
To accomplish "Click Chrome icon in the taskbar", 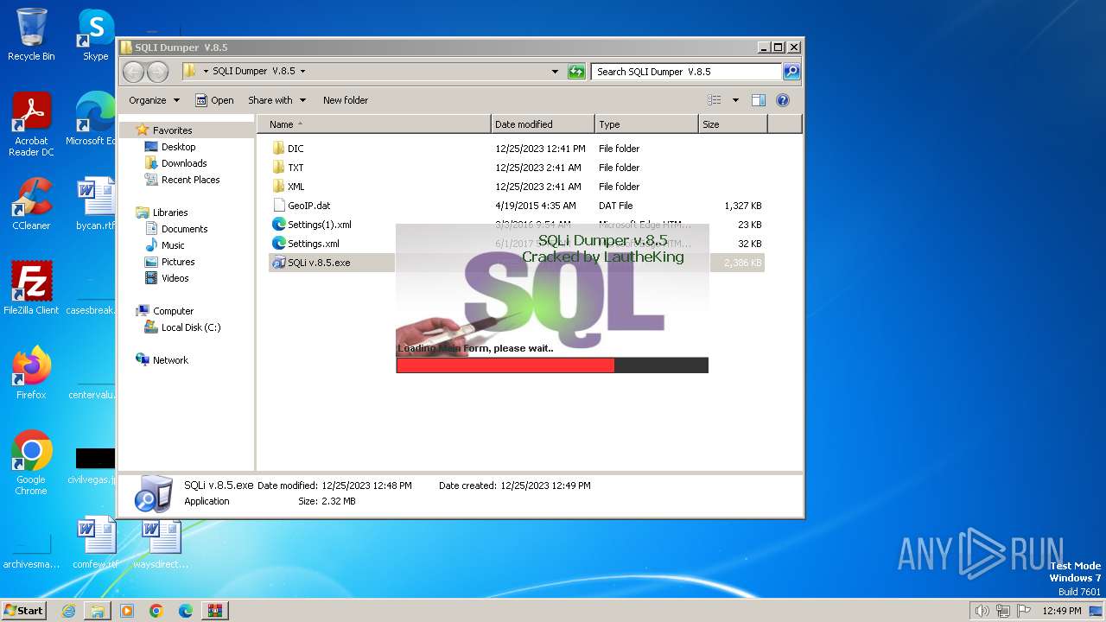I will 156,611.
